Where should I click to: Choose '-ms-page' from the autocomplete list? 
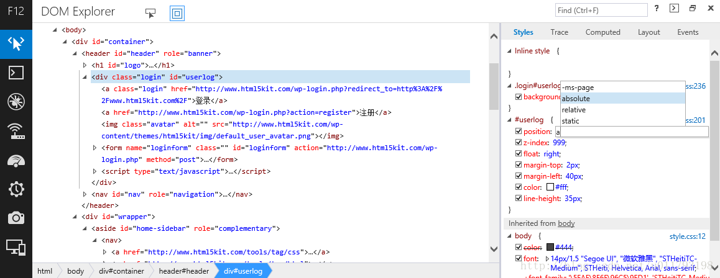click(622, 87)
